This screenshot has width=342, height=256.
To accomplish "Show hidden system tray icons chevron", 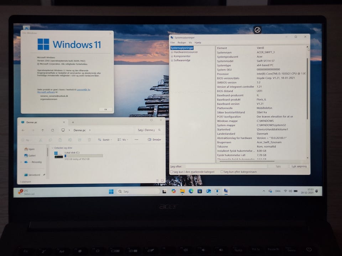I will coord(264,191).
